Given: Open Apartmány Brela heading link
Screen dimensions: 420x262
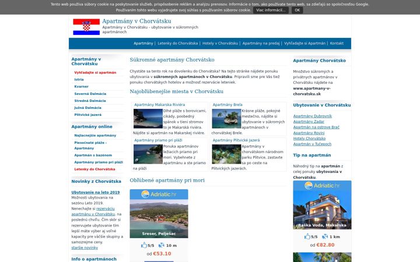Looking at the screenshot, I should 228,105.
